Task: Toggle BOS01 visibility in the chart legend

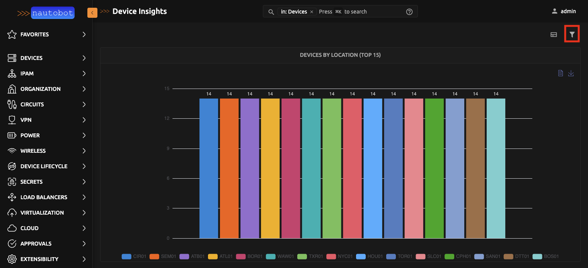Action: (545, 256)
